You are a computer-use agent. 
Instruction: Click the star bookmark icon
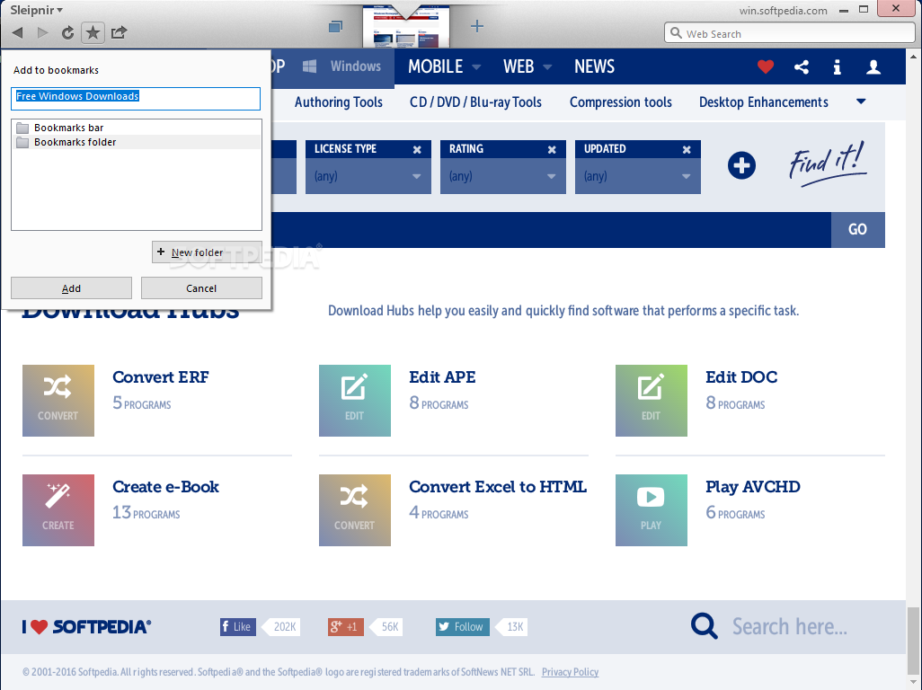point(93,33)
